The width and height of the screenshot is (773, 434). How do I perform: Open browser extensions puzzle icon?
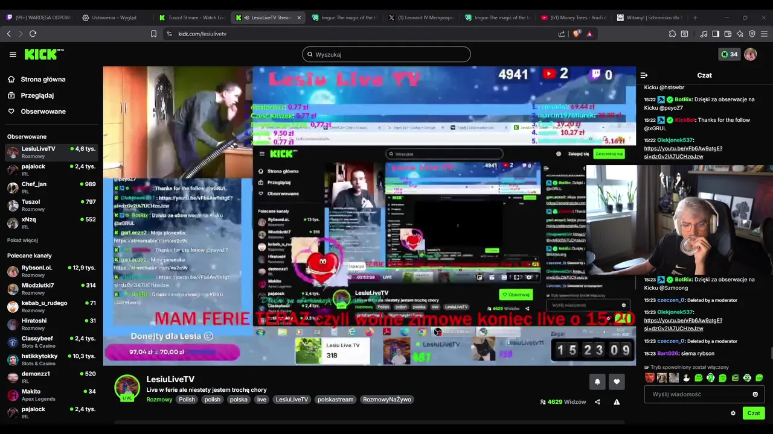pos(672,34)
